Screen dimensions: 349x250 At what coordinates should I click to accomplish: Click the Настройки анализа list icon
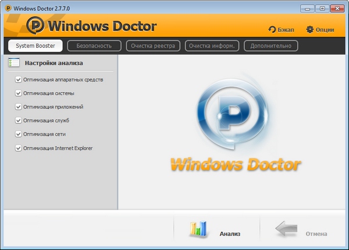pyautogui.click(x=14, y=62)
